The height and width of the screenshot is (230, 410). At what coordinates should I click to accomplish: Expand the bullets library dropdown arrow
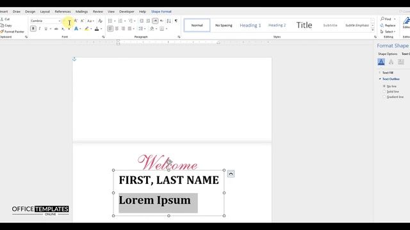(x=115, y=21)
